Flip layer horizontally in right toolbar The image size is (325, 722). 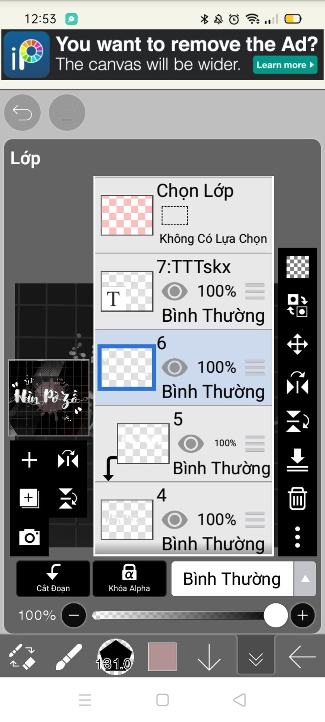(297, 383)
